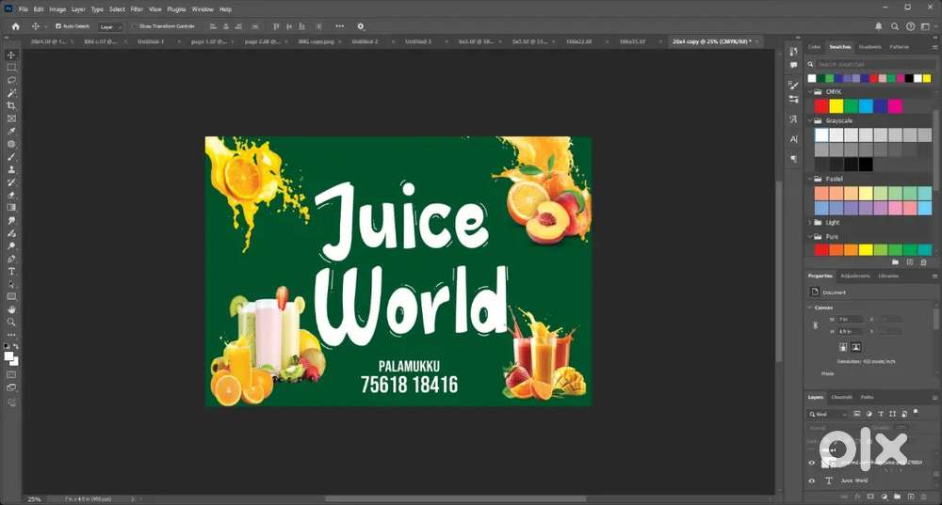Open the Auto-Select Layer dropdown
942x505 pixels.
[x=110, y=26]
